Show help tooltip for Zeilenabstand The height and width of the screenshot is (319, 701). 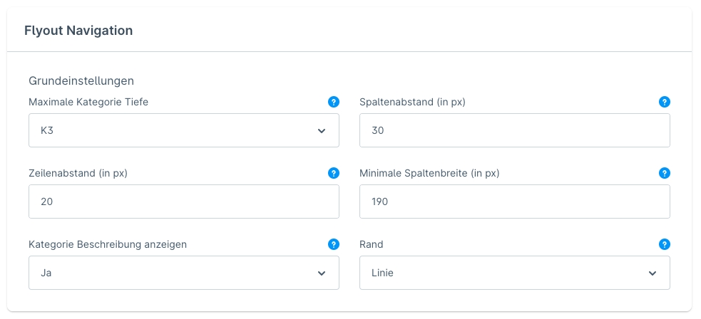pos(333,173)
